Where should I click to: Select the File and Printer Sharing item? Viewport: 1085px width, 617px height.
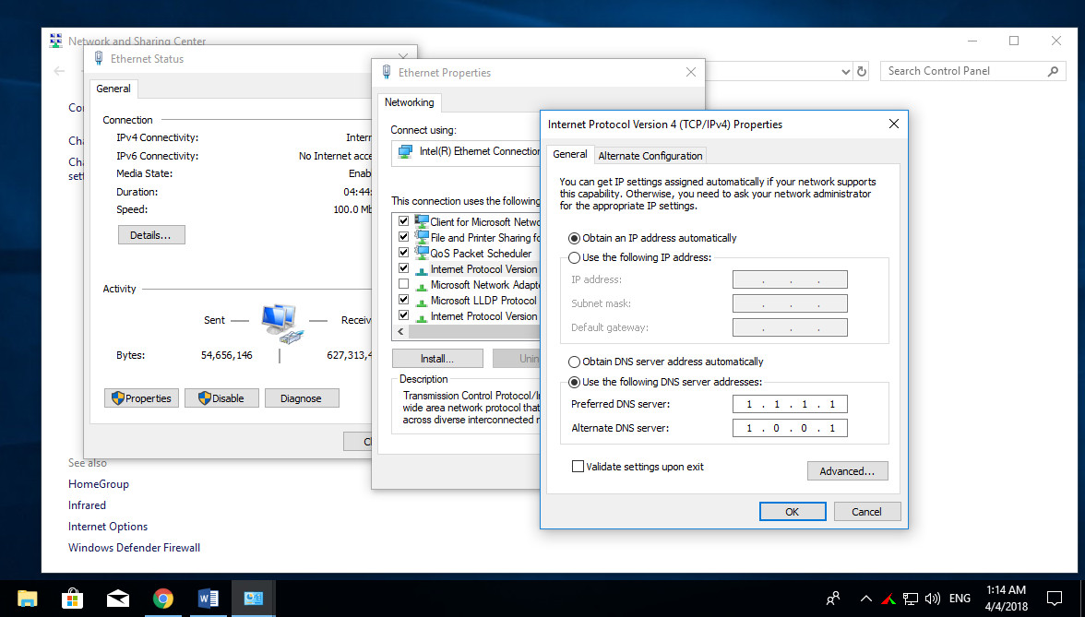(x=484, y=237)
